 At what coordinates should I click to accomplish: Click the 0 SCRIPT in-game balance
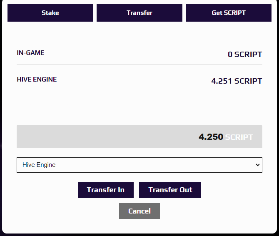click(x=245, y=55)
